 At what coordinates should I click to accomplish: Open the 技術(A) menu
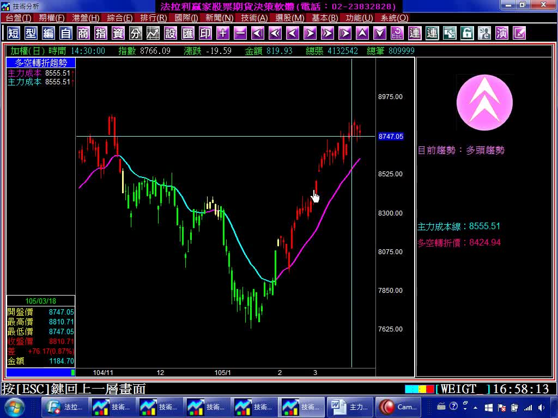(254, 18)
